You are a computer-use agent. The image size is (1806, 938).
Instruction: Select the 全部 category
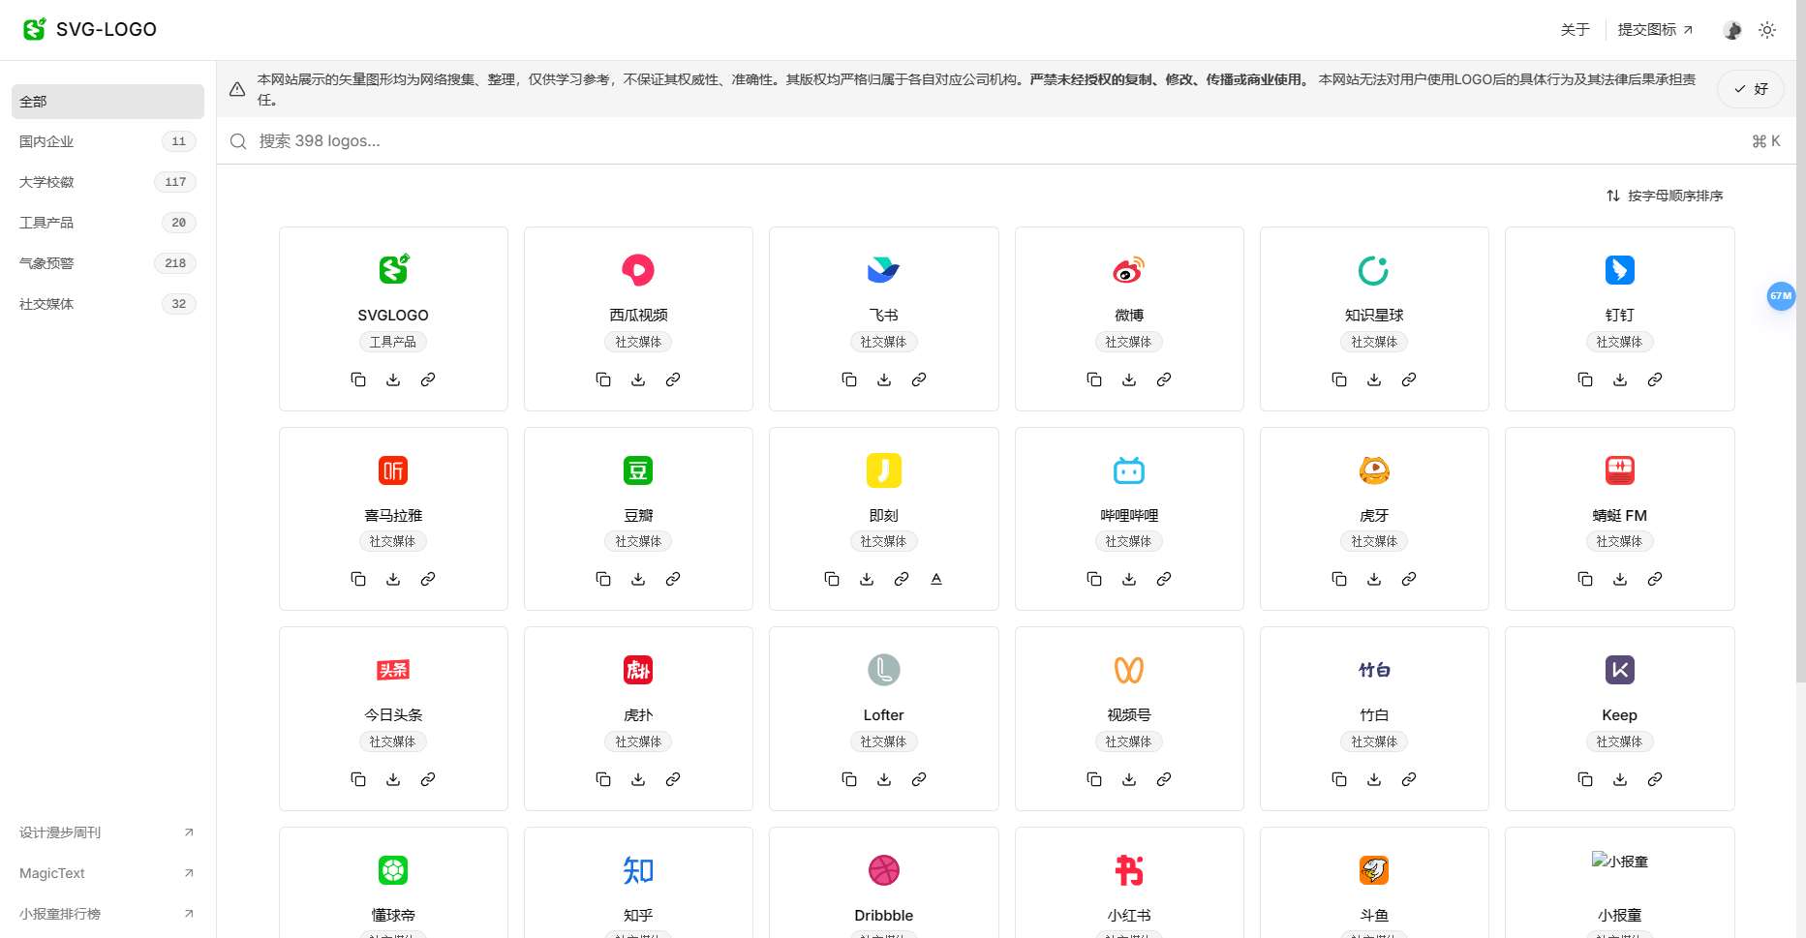107,102
